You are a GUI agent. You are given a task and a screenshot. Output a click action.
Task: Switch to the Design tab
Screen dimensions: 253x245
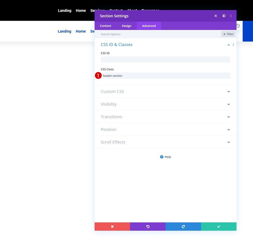coord(127,26)
